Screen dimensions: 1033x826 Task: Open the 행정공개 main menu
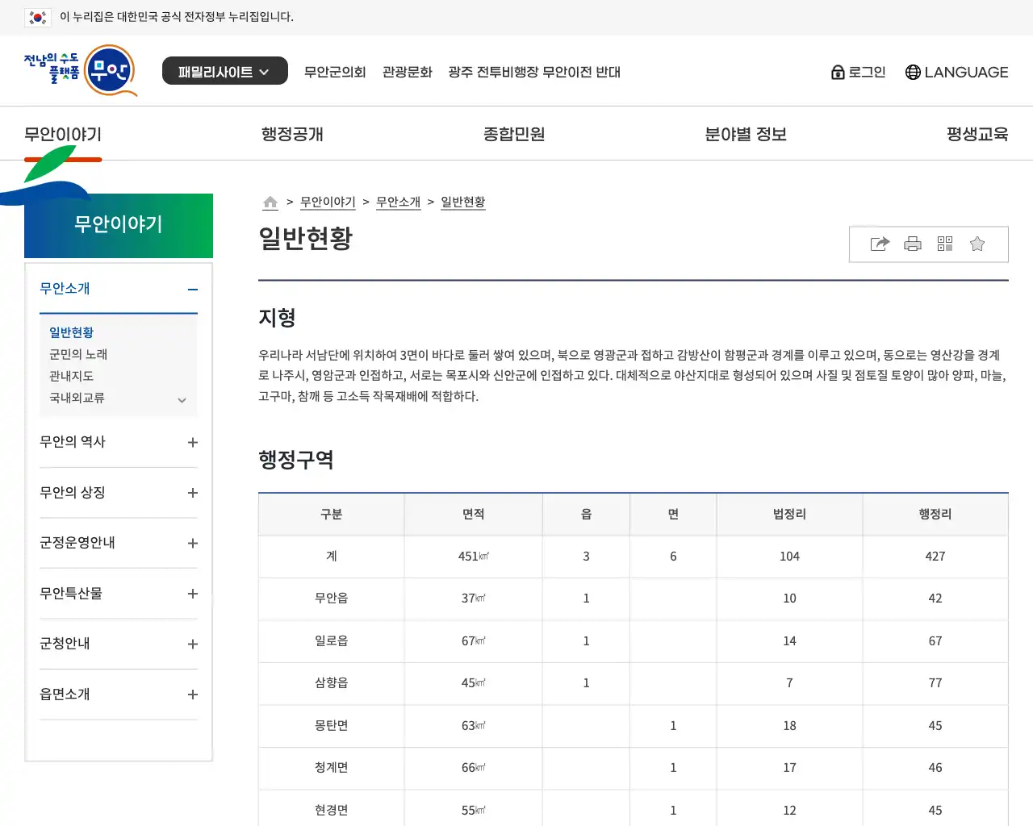click(292, 134)
